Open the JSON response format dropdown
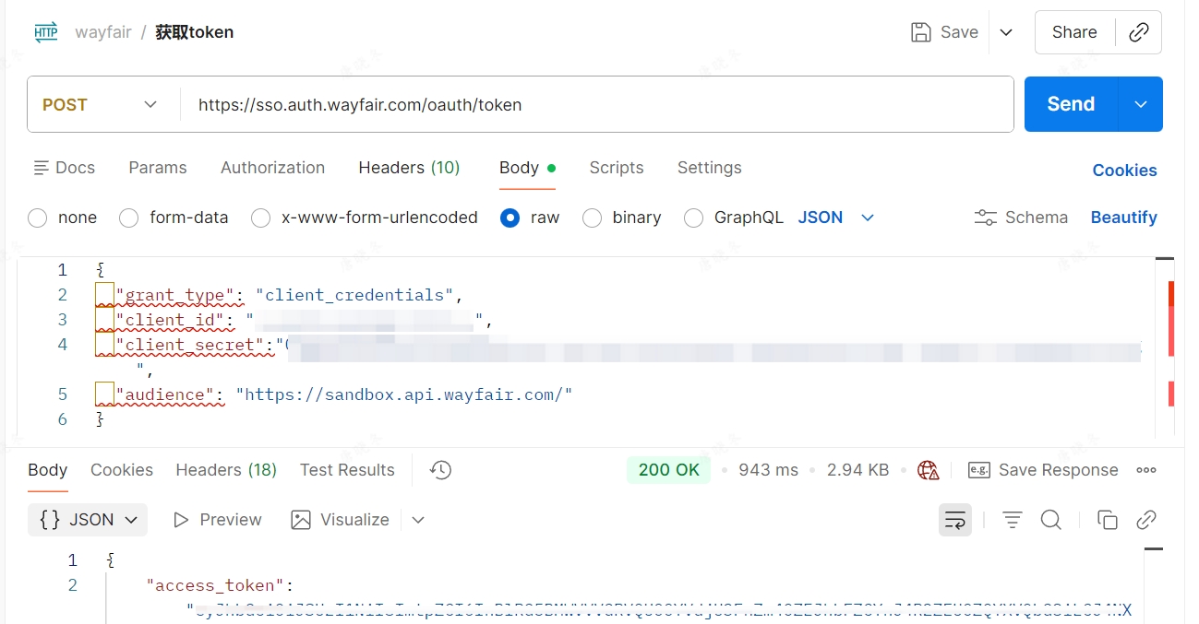The image size is (1199, 624). coord(88,520)
